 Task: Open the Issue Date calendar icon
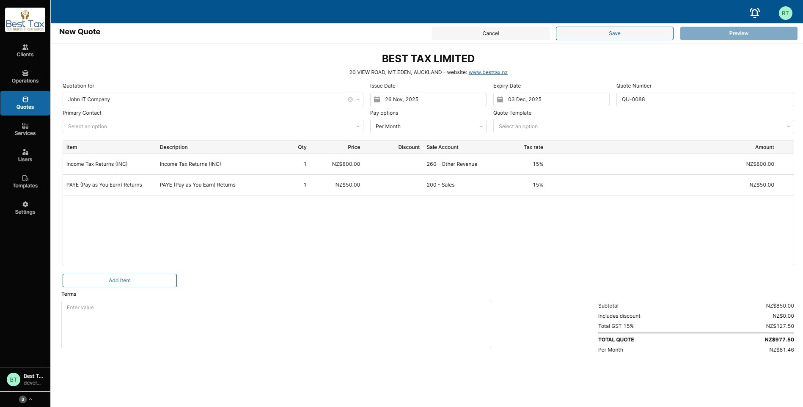(x=377, y=99)
